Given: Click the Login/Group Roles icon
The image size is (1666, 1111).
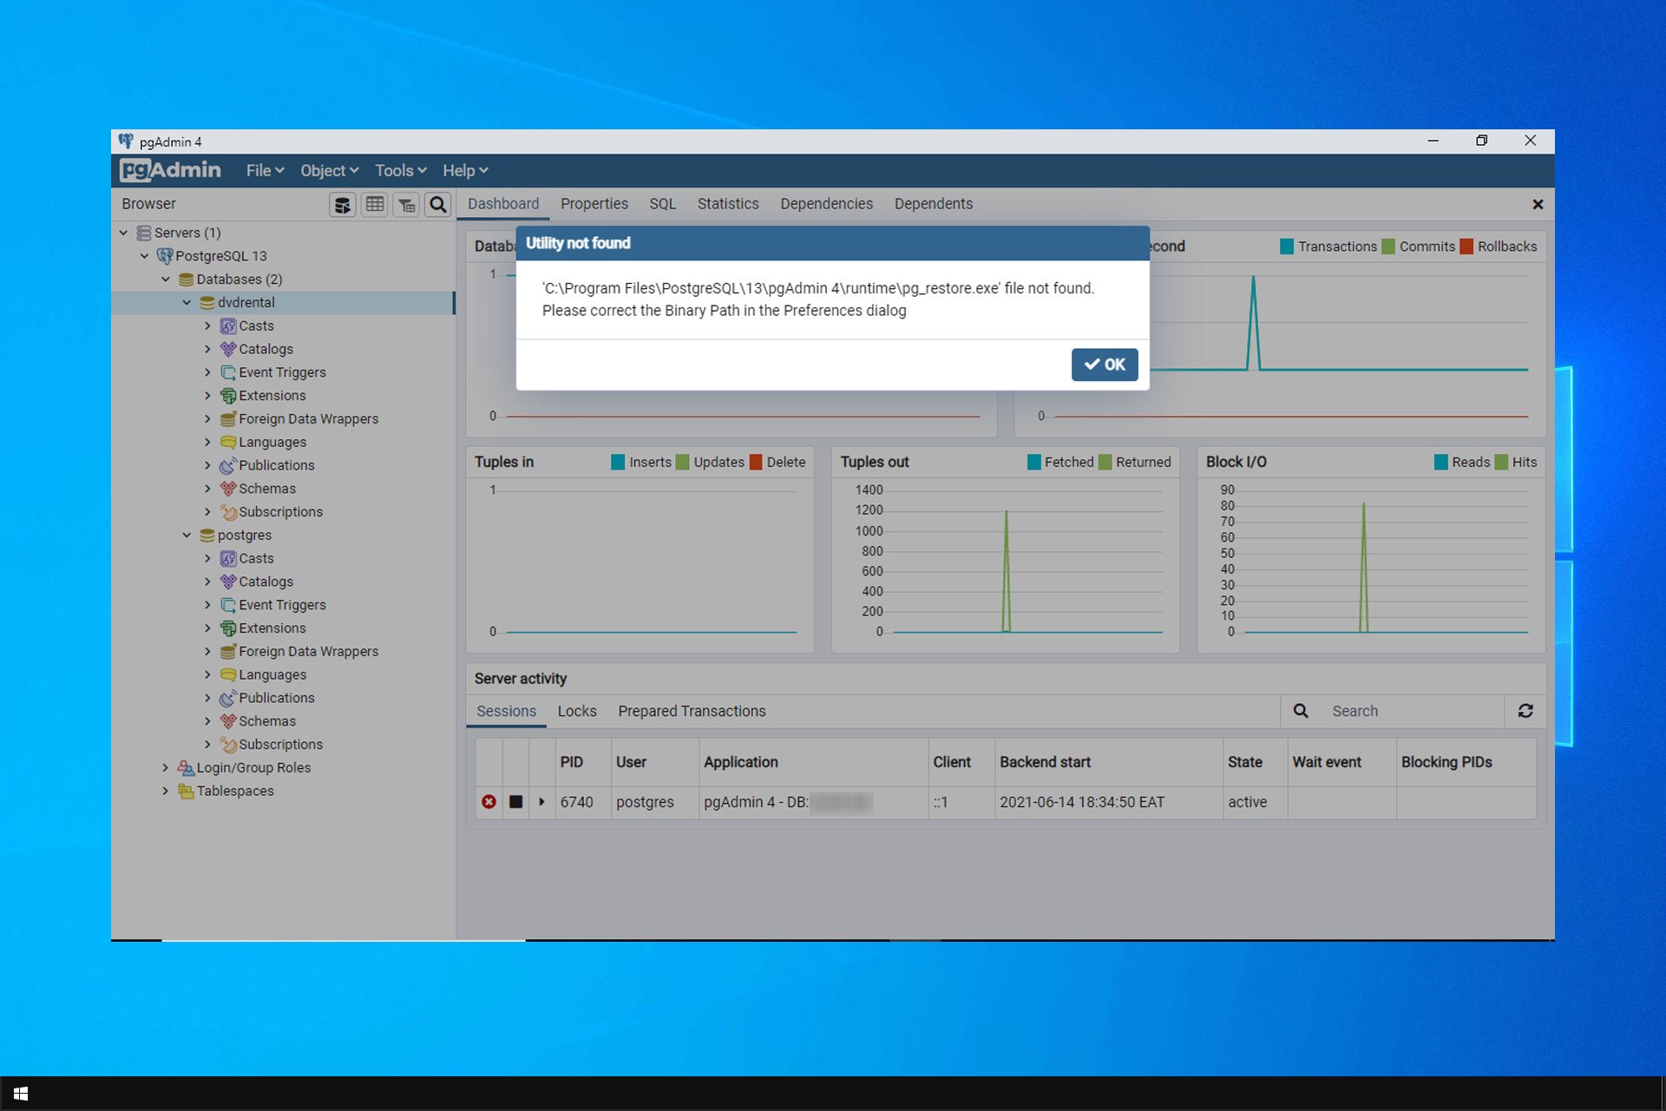Looking at the screenshot, I should tap(186, 768).
